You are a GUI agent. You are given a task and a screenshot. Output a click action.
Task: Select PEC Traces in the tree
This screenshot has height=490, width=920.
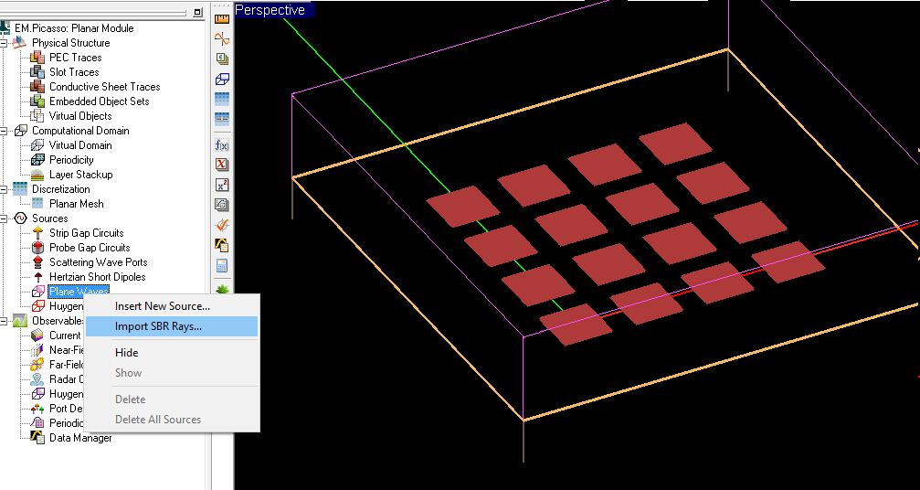click(x=75, y=58)
